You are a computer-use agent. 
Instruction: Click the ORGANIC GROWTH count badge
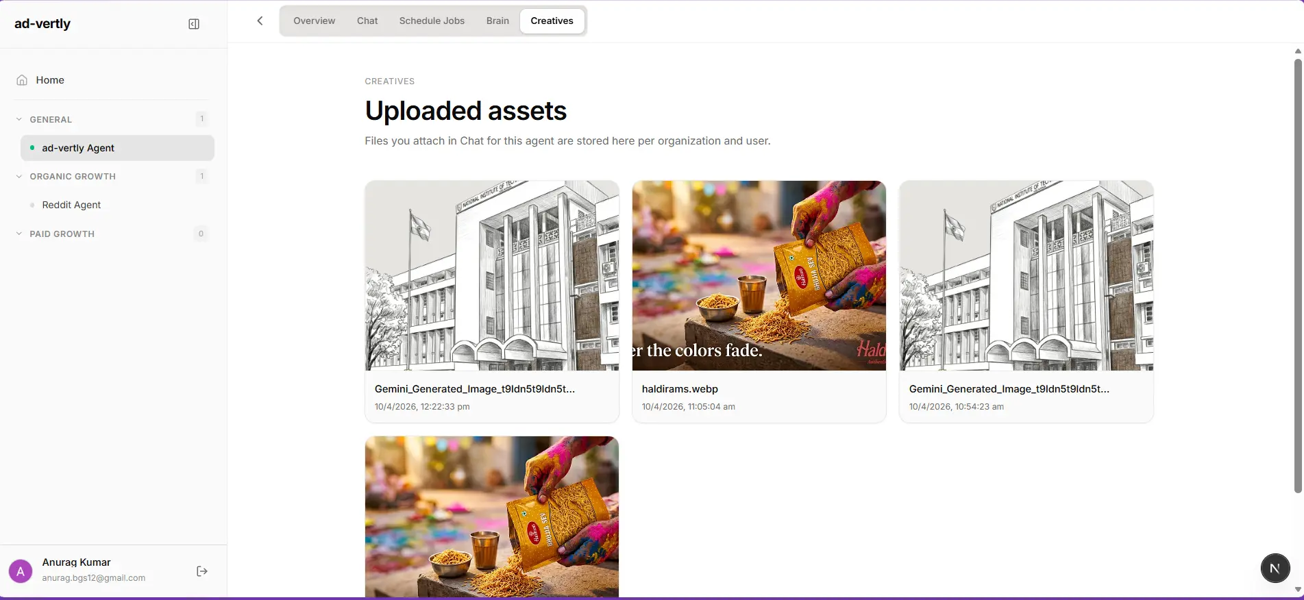pos(201,176)
